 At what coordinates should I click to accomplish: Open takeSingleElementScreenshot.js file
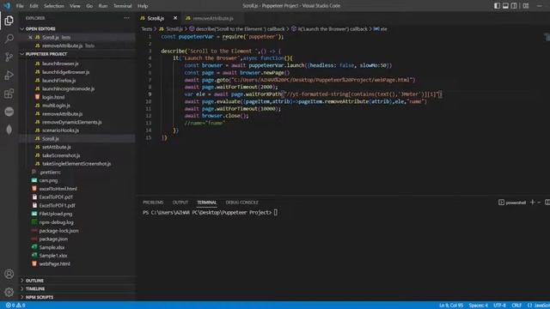[x=76, y=164]
